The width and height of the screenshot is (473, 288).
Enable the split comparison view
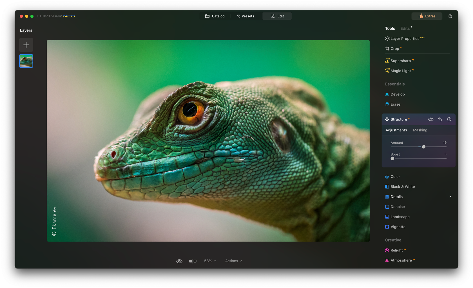(x=193, y=261)
